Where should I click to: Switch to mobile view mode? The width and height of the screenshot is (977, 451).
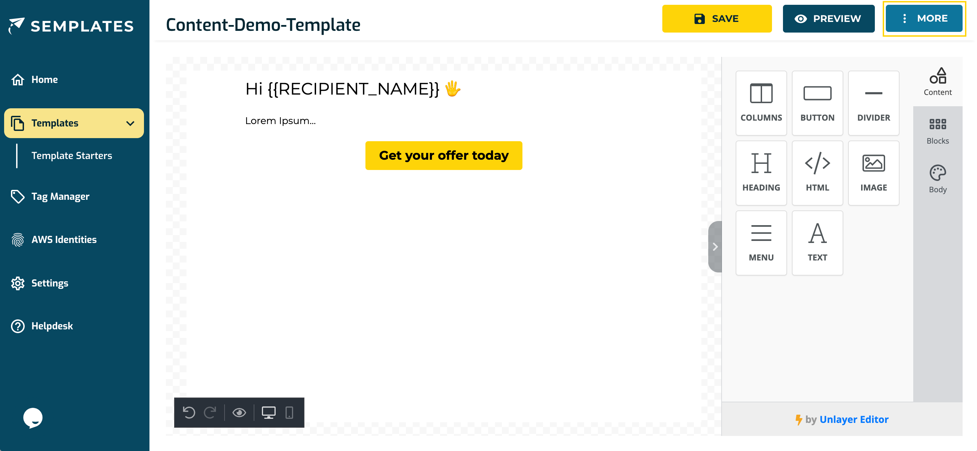pos(289,413)
